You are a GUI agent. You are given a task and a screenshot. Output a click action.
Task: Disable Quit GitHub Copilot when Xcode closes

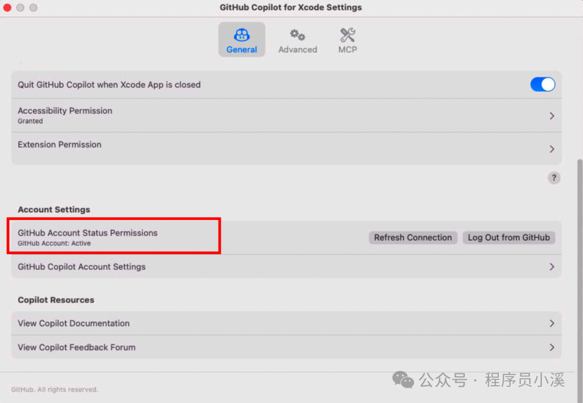pyautogui.click(x=543, y=85)
